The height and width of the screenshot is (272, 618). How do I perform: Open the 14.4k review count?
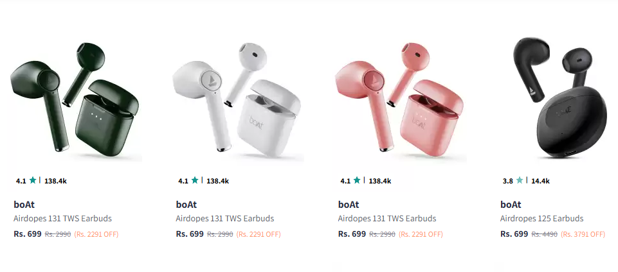click(540, 181)
